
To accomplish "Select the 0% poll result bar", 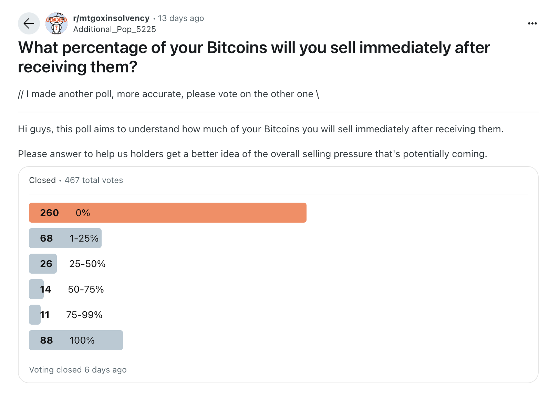I will pos(167,213).
